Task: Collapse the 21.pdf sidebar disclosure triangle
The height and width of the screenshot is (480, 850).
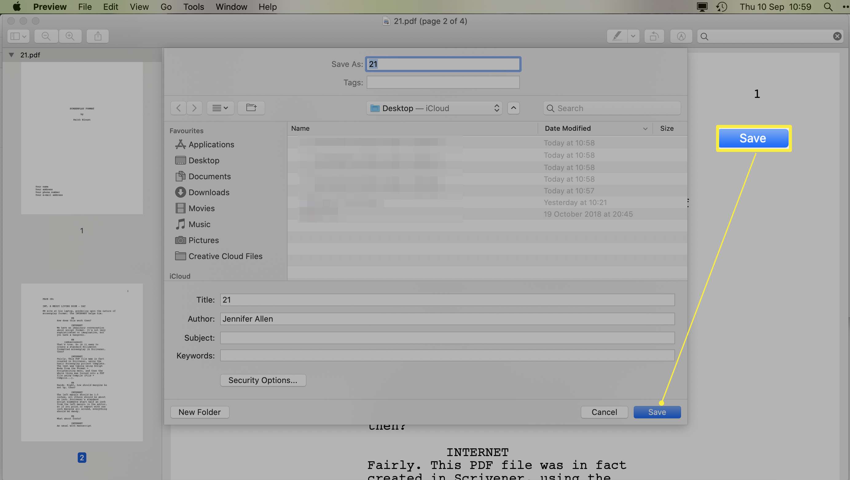Action: (11, 55)
